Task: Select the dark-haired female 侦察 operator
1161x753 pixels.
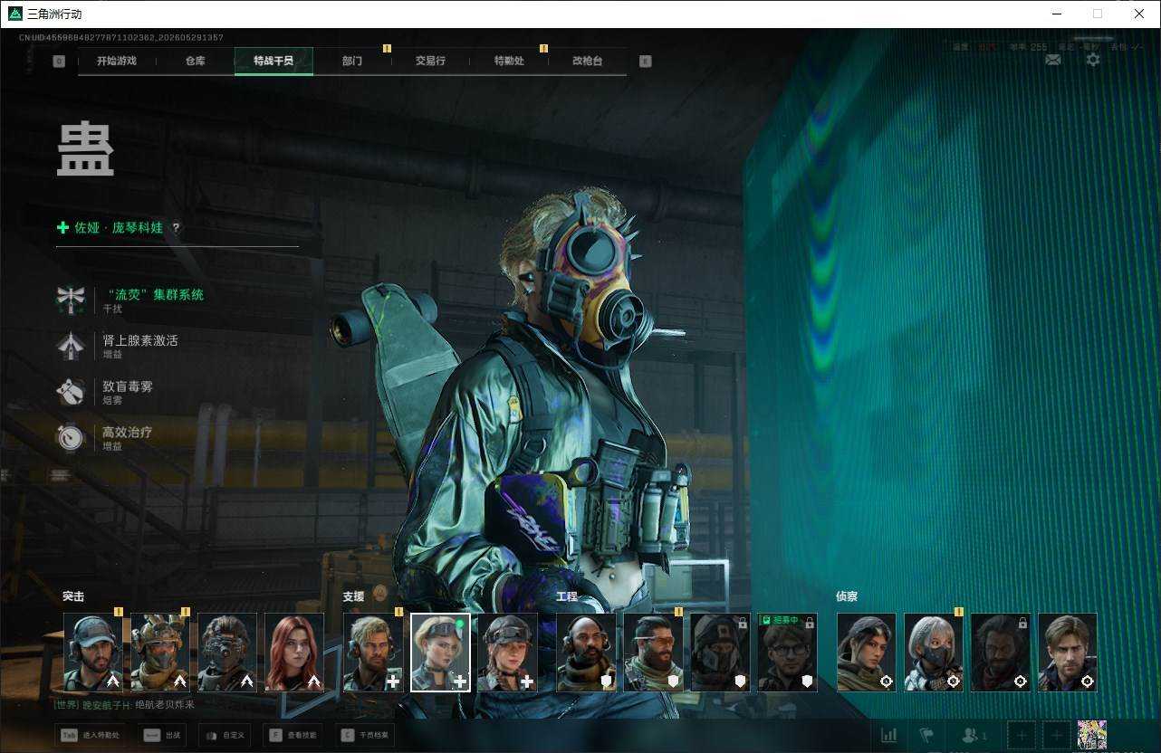Action: point(867,653)
